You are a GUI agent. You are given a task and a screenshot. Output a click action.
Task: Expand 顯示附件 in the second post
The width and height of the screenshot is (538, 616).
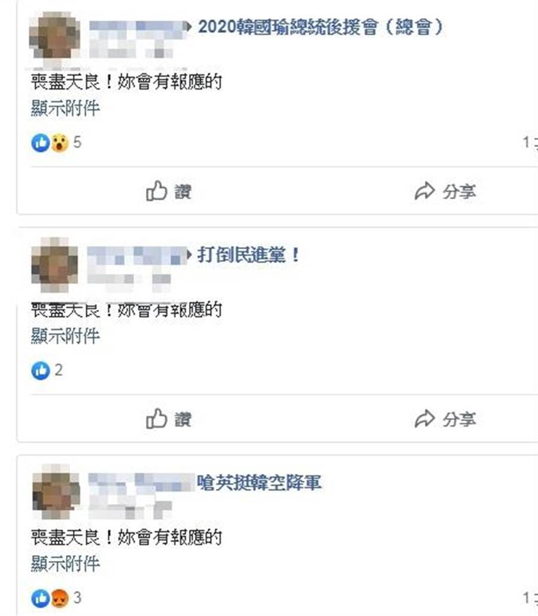pyautogui.click(x=66, y=336)
